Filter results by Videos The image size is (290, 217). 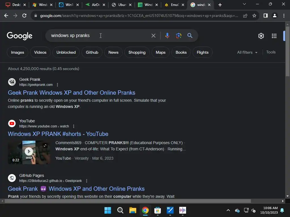[x=40, y=52]
